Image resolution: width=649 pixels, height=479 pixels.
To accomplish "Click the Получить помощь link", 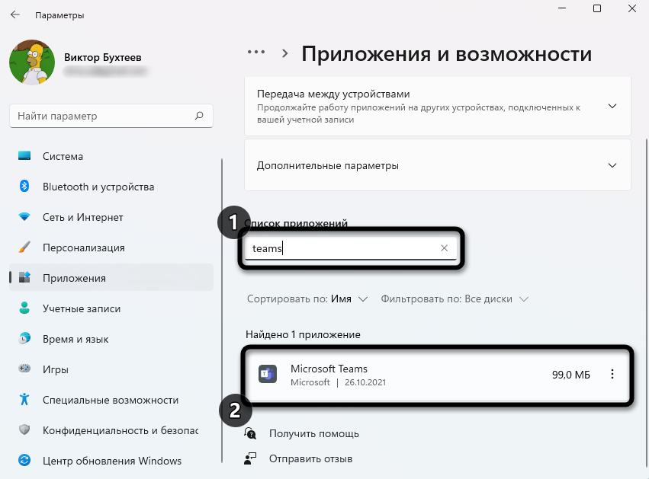I will (x=313, y=434).
